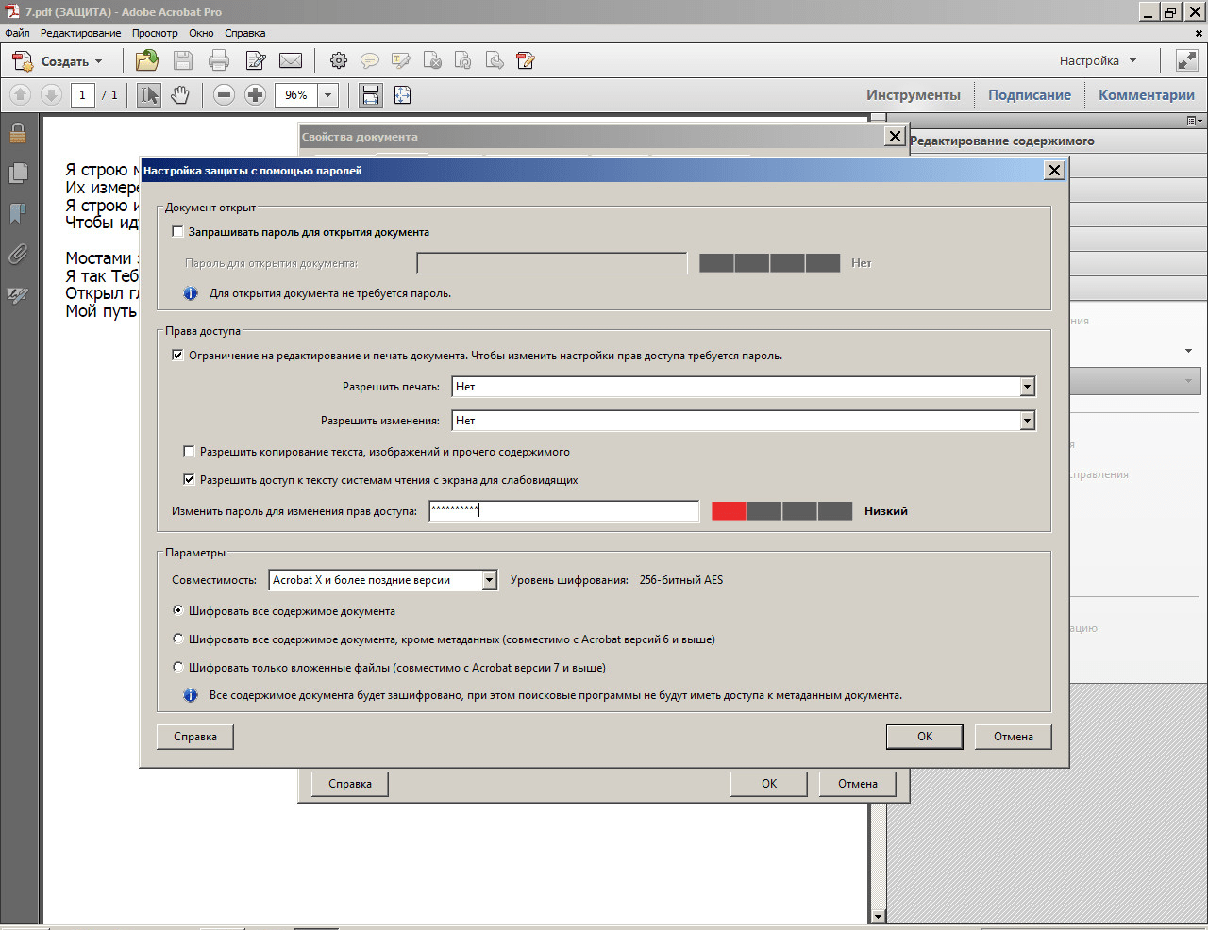
Task: Select encrypt all contents except metadata option
Action: click(x=178, y=639)
